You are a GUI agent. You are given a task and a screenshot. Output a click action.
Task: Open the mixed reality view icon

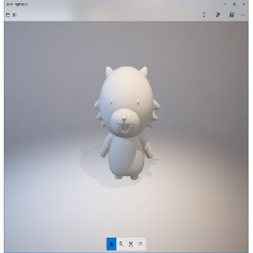[204, 15]
